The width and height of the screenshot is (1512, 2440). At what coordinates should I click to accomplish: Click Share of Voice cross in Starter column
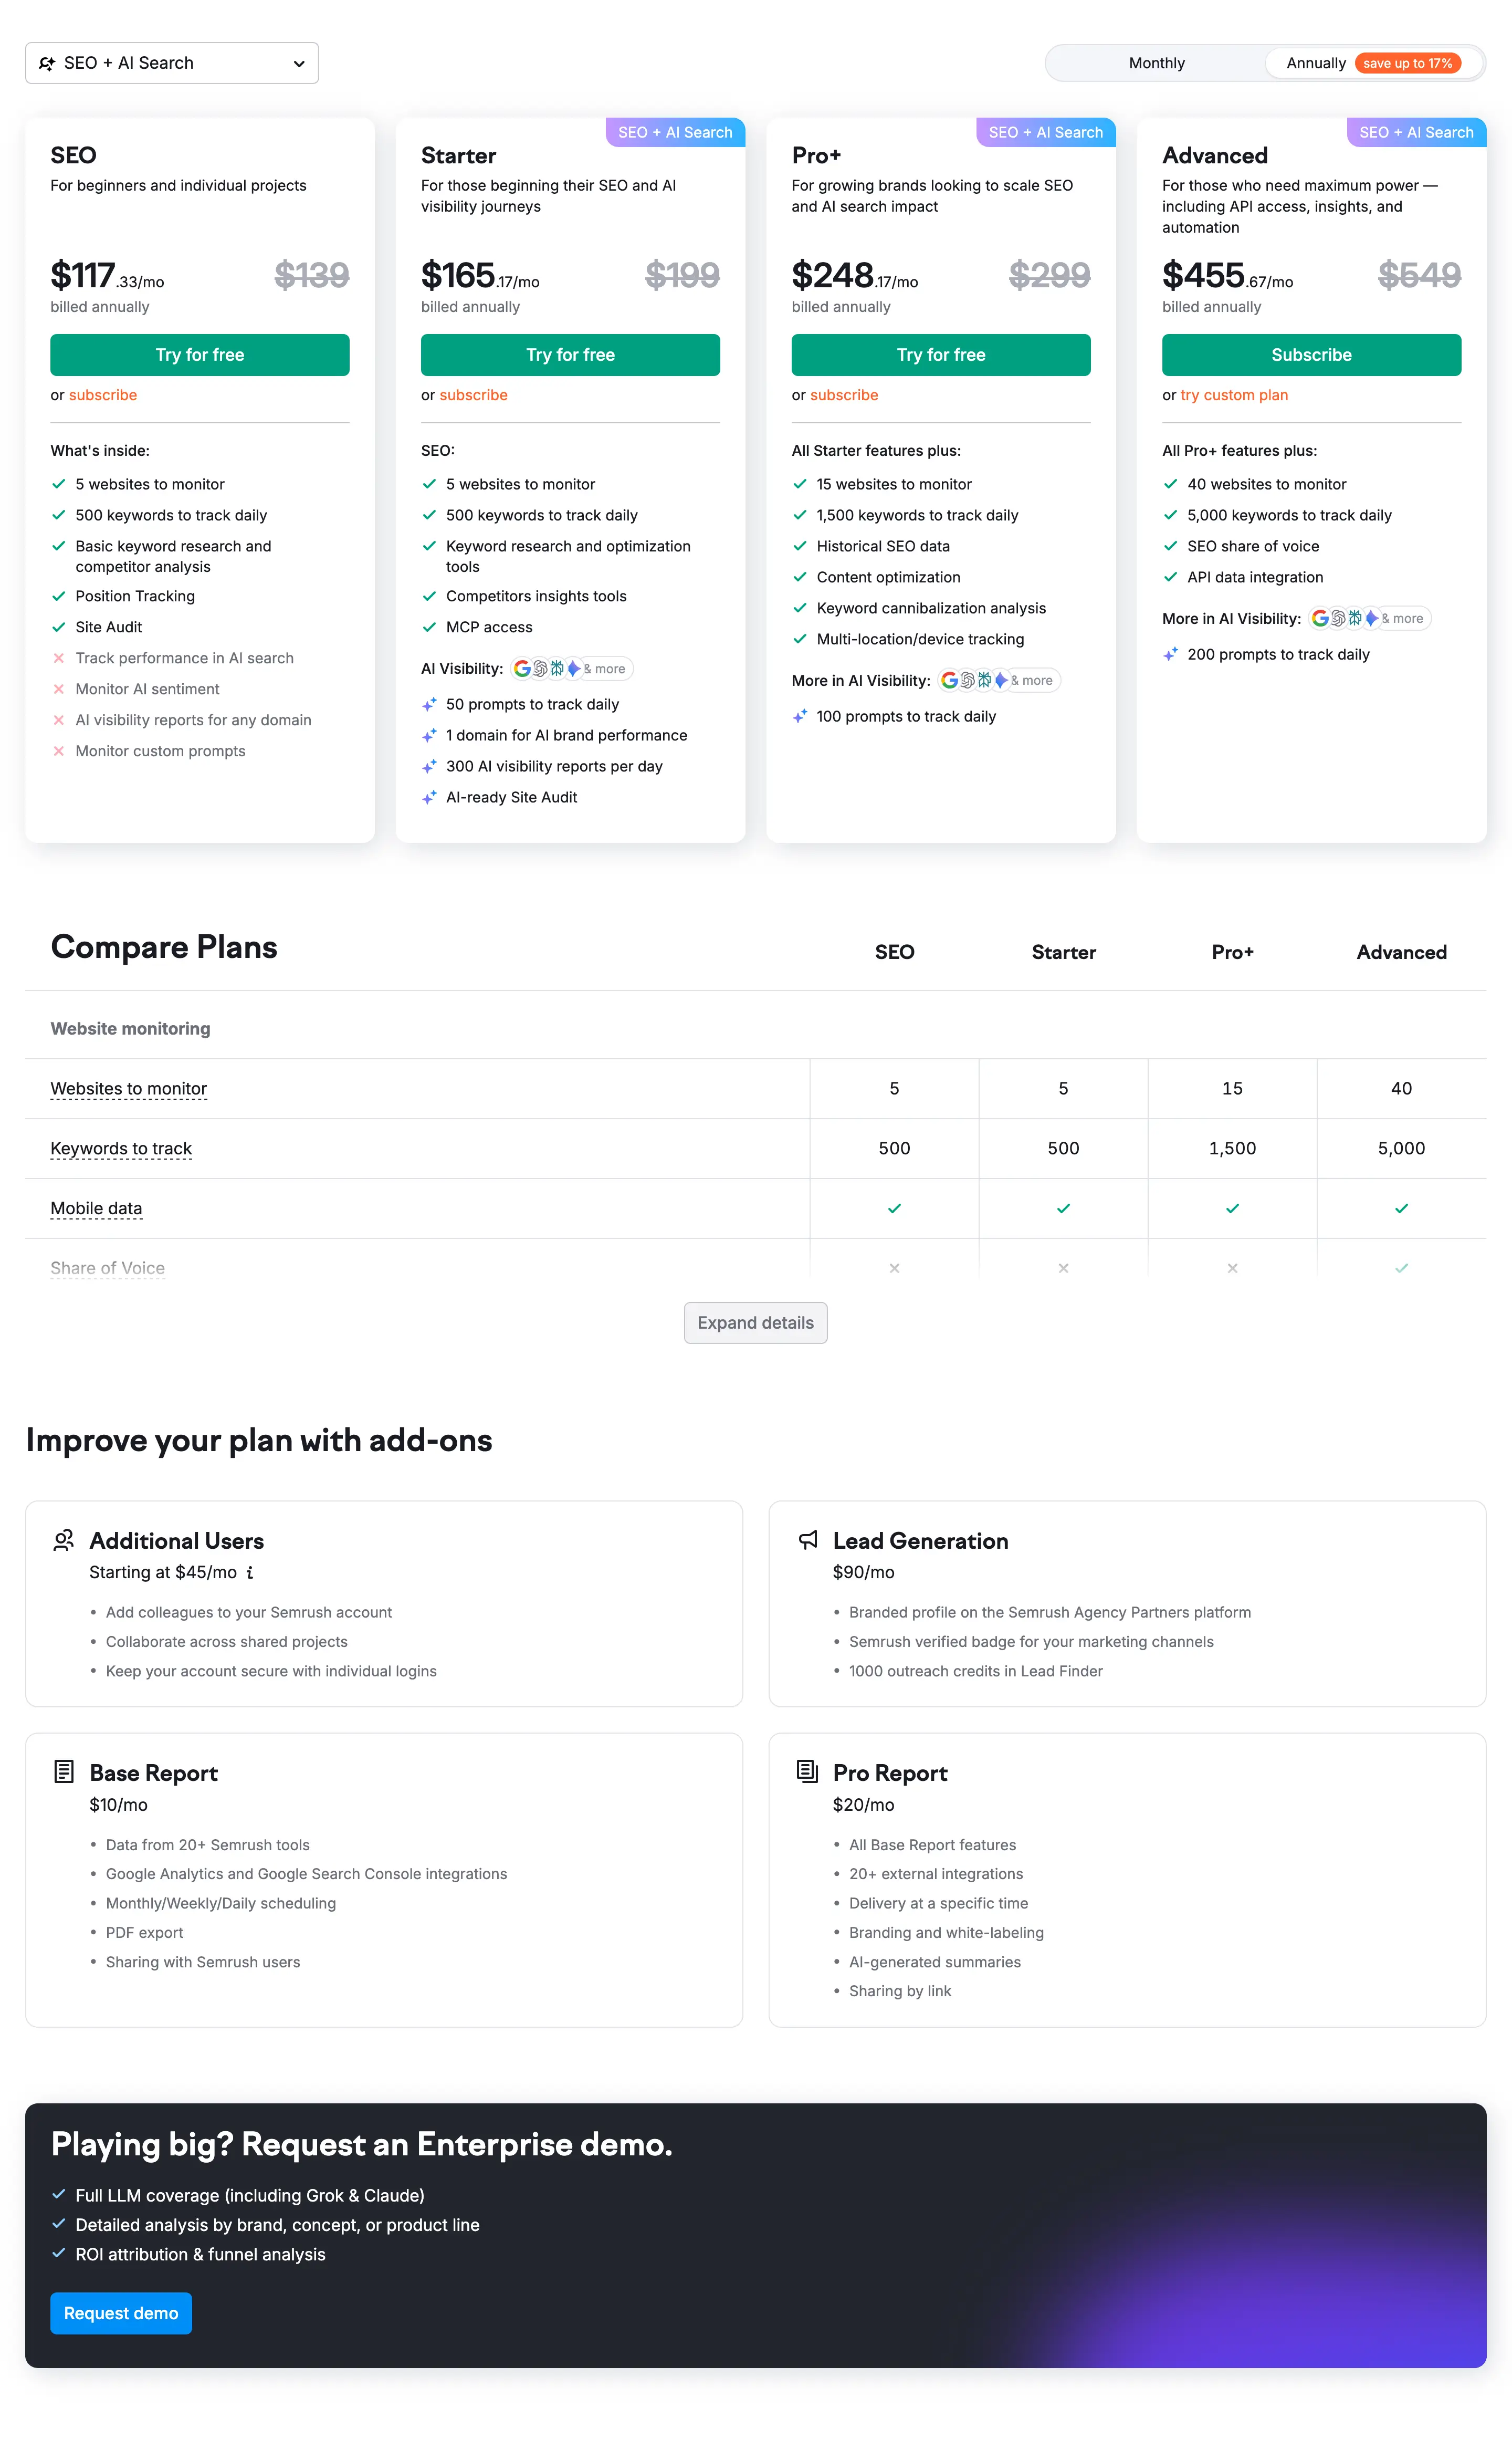point(1063,1268)
